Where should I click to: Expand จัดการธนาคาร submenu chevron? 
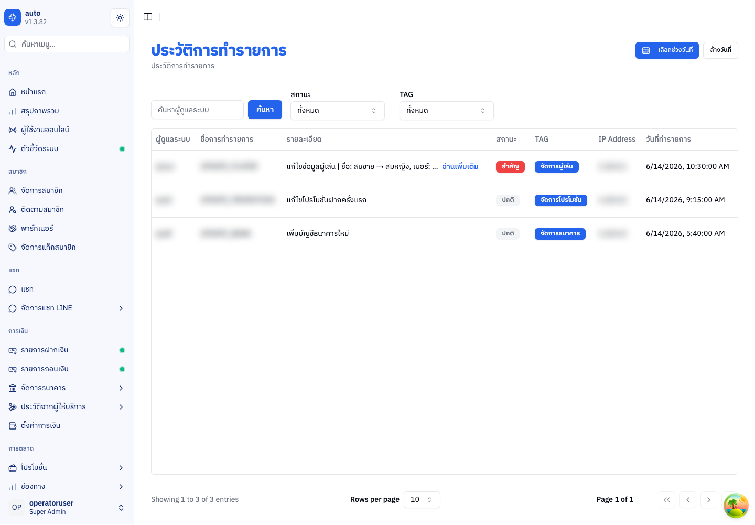click(121, 388)
